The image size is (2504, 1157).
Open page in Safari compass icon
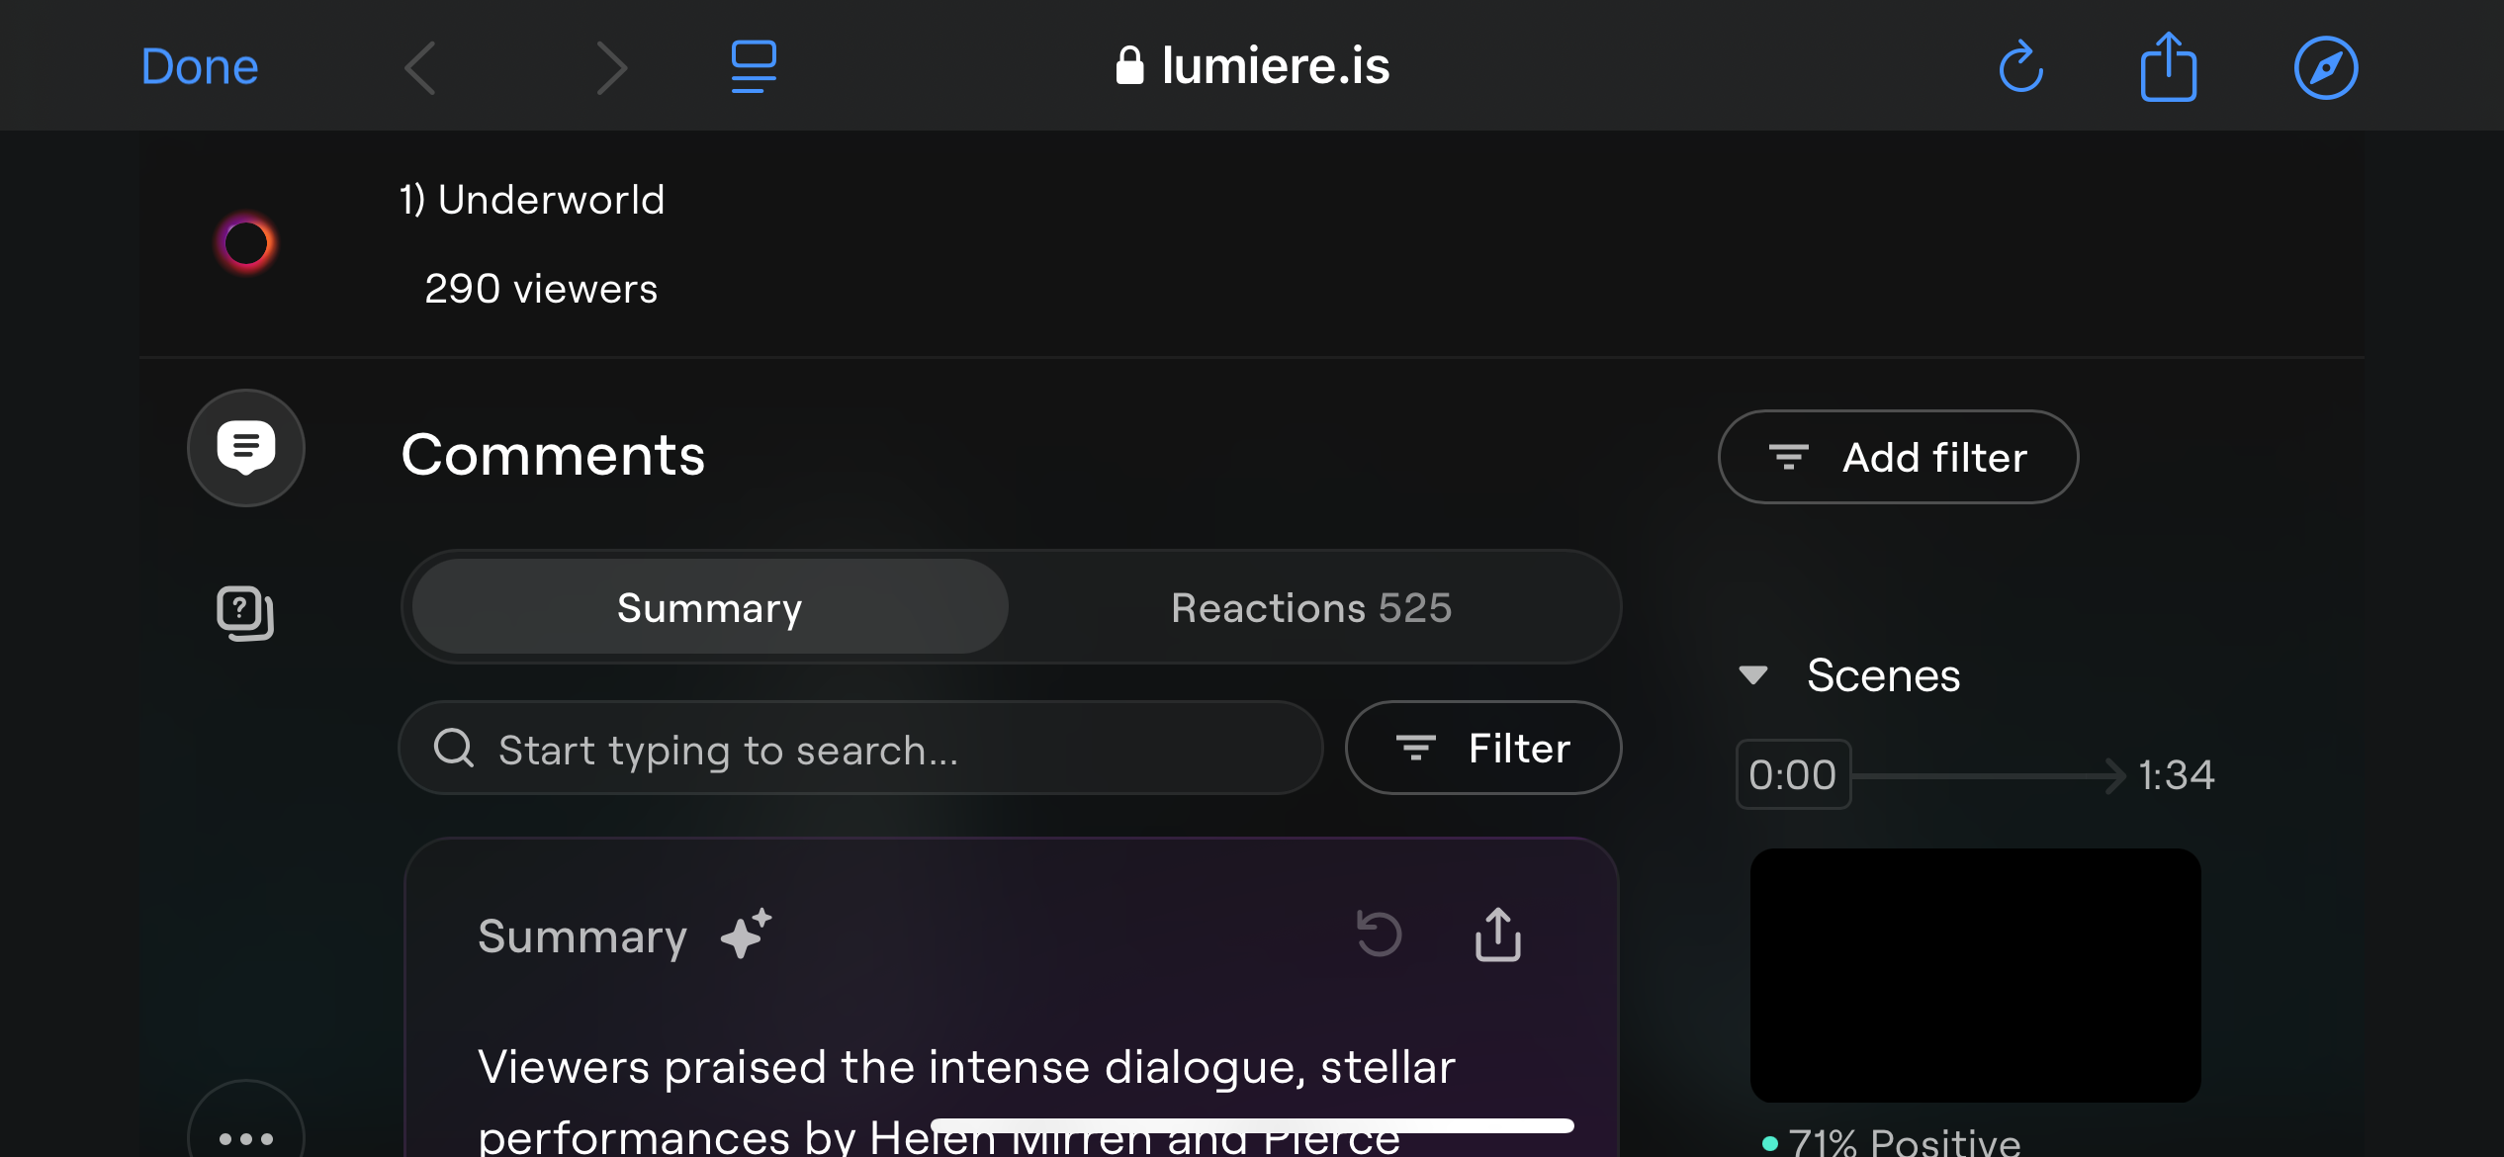point(2325,67)
